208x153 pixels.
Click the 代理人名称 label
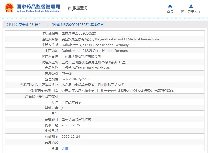click(50, 56)
